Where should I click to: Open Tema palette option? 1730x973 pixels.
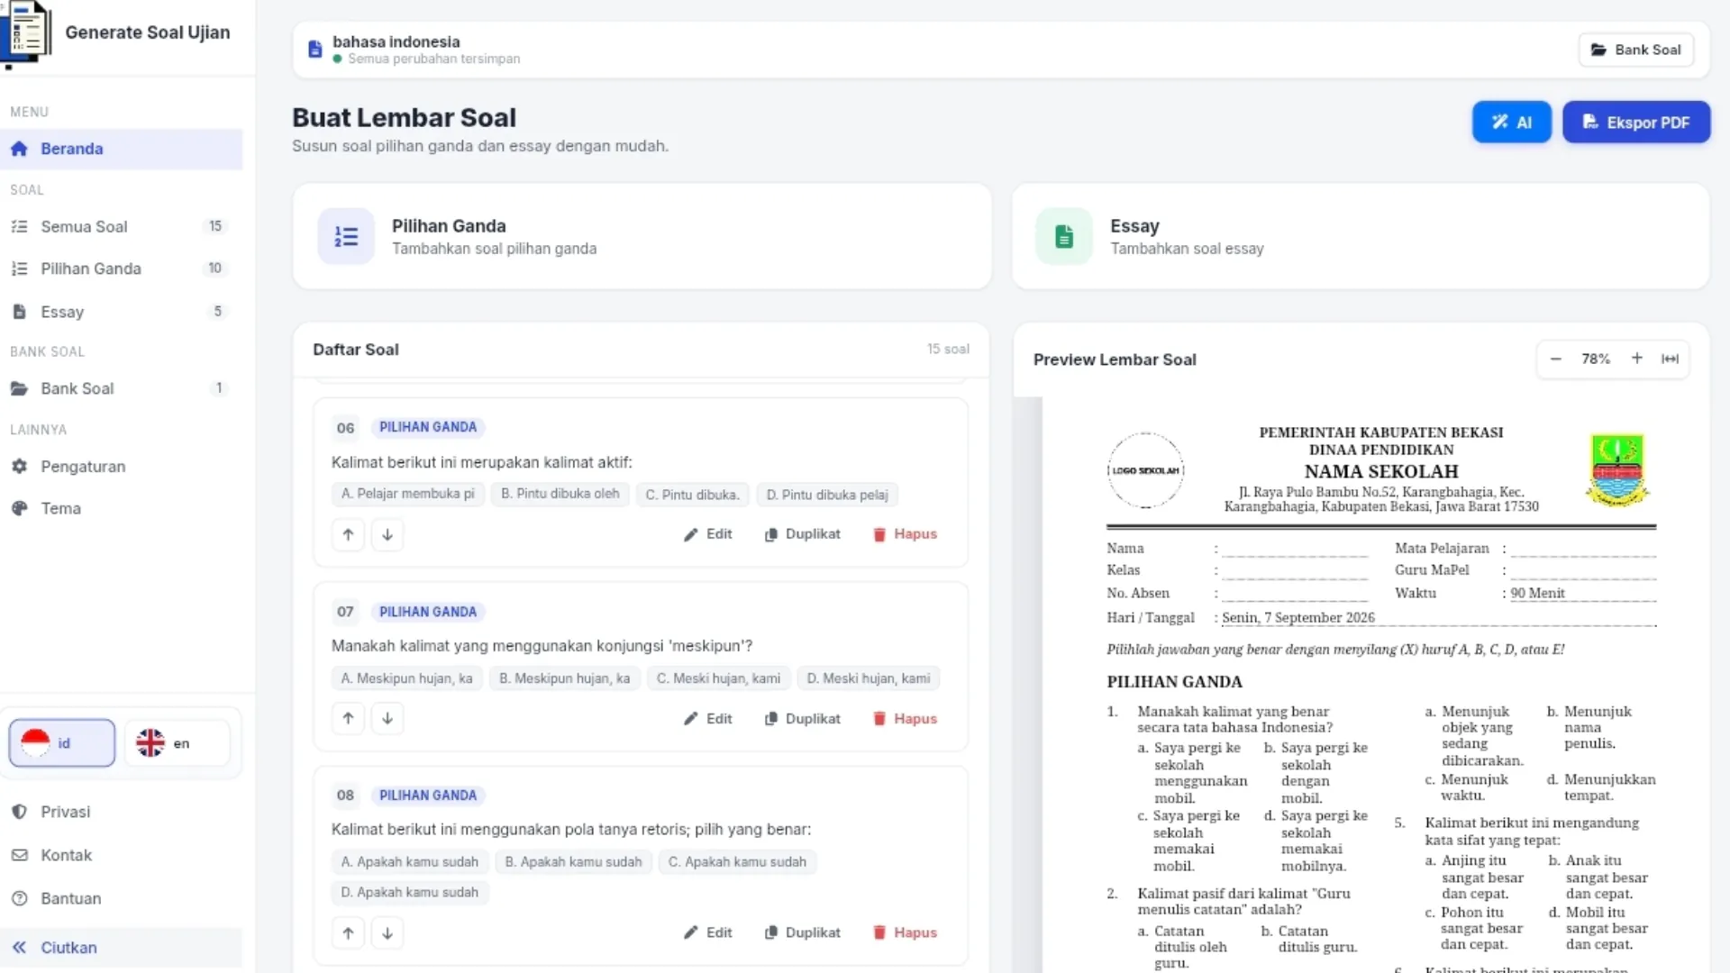click(122, 508)
